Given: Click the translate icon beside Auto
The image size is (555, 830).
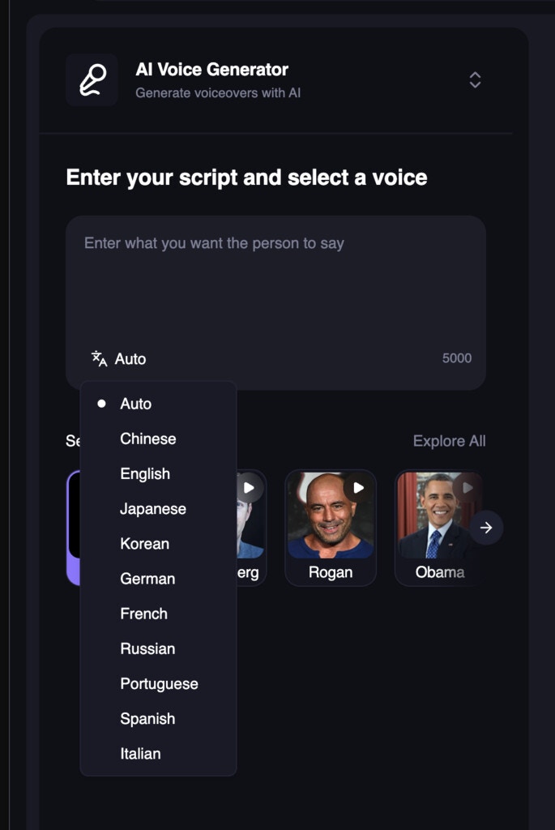Looking at the screenshot, I should pos(98,357).
